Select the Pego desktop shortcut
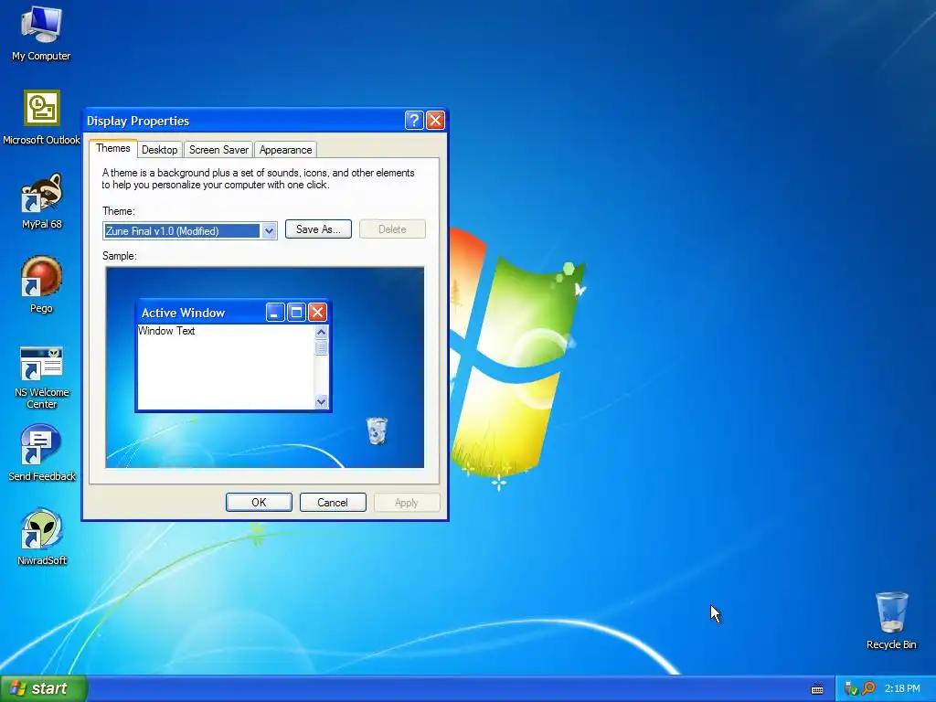Image resolution: width=936 pixels, height=702 pixels. pyautogui.click(x=41, y=285)
